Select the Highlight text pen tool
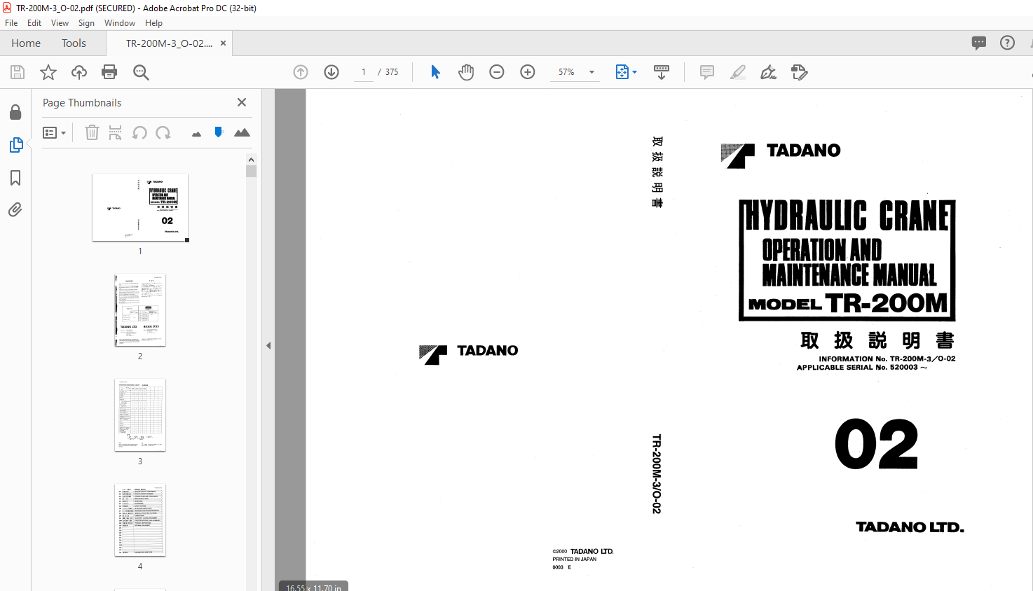The width and height of the screenshot is (1033, 591). tap(738, 72)
